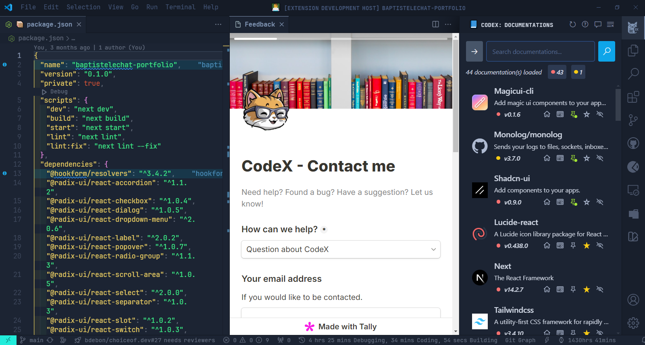Click the Git Graph status bar item
The image size is (645, 345).
point(520,340)
